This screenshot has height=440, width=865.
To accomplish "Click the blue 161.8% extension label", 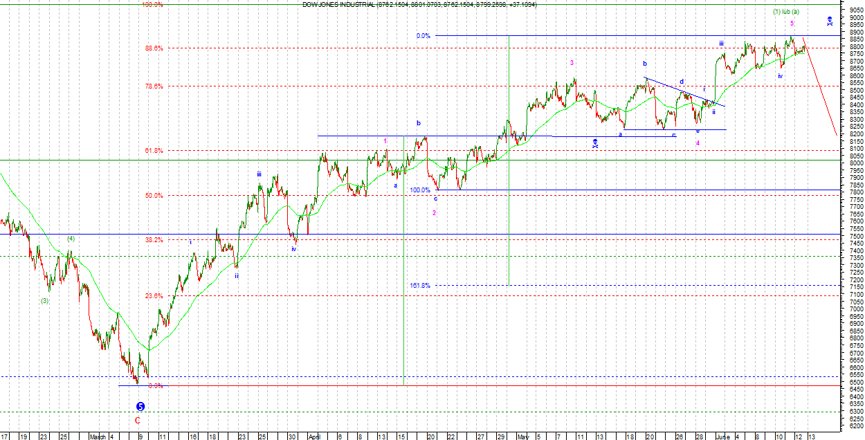I will [419, 285].
